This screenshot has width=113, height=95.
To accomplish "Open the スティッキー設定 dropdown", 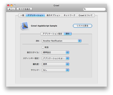I will coord(55,58).
